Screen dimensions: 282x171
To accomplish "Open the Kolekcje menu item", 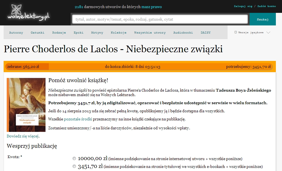I will point(118,33).
